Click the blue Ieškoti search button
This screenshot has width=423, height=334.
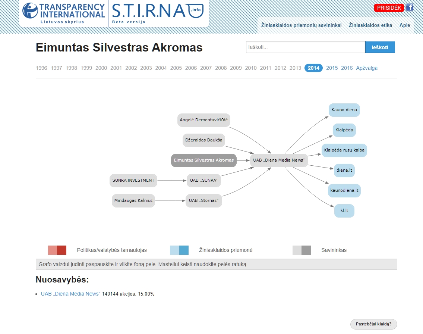point(380,47)
